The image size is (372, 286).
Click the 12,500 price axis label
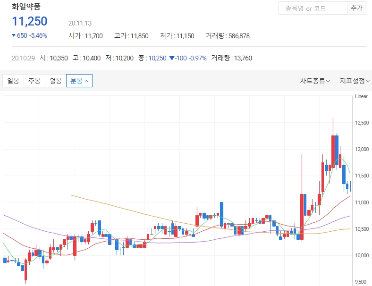pos(362,123)
